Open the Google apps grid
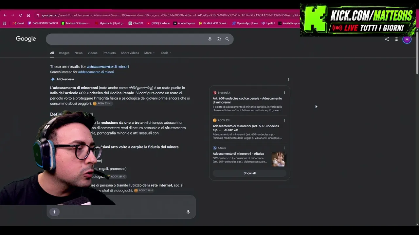Image resolution: width=419 pixels, height=235 pixels. point(396,39)
